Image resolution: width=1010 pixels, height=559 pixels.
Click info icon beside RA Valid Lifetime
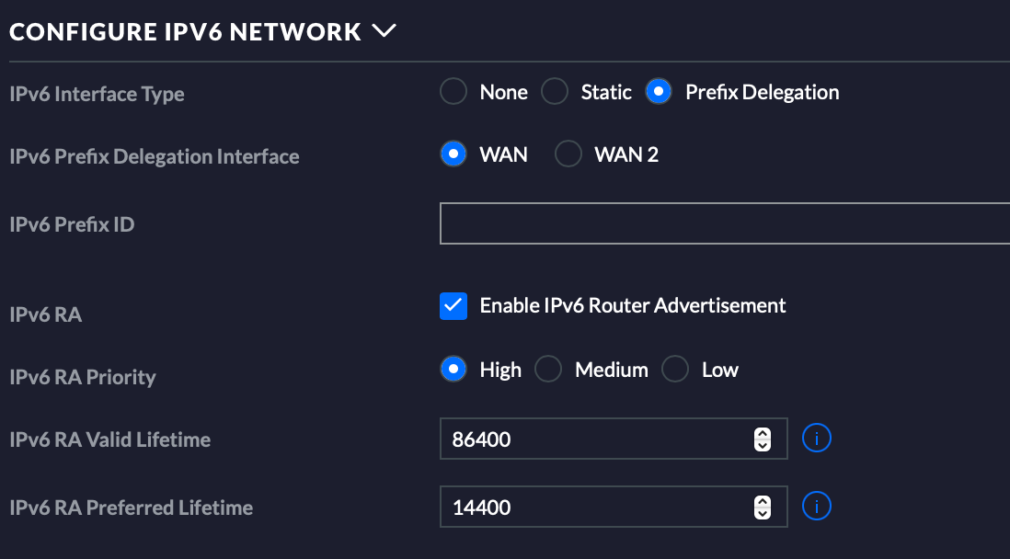click(817, 439)
